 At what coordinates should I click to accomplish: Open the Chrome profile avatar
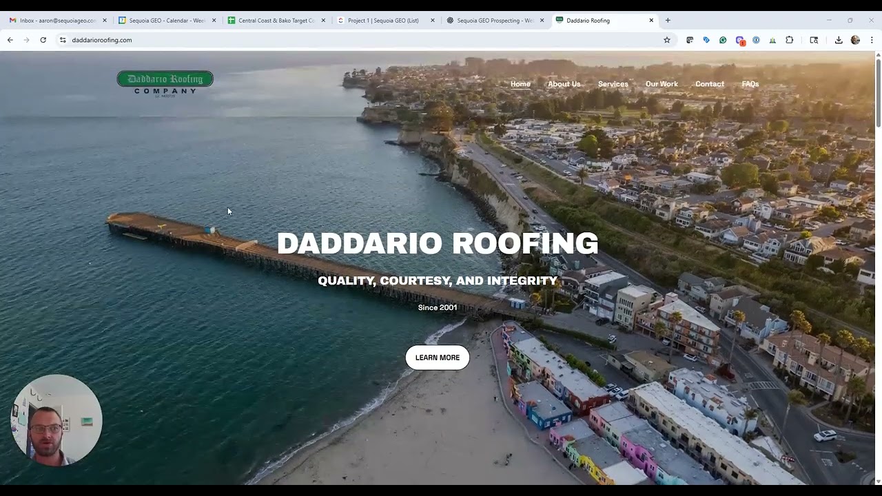tap(855, 40)
